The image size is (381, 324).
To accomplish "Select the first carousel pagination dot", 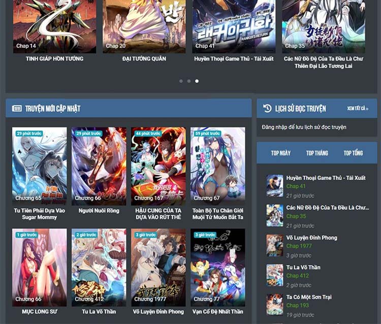I will [181, 81].
